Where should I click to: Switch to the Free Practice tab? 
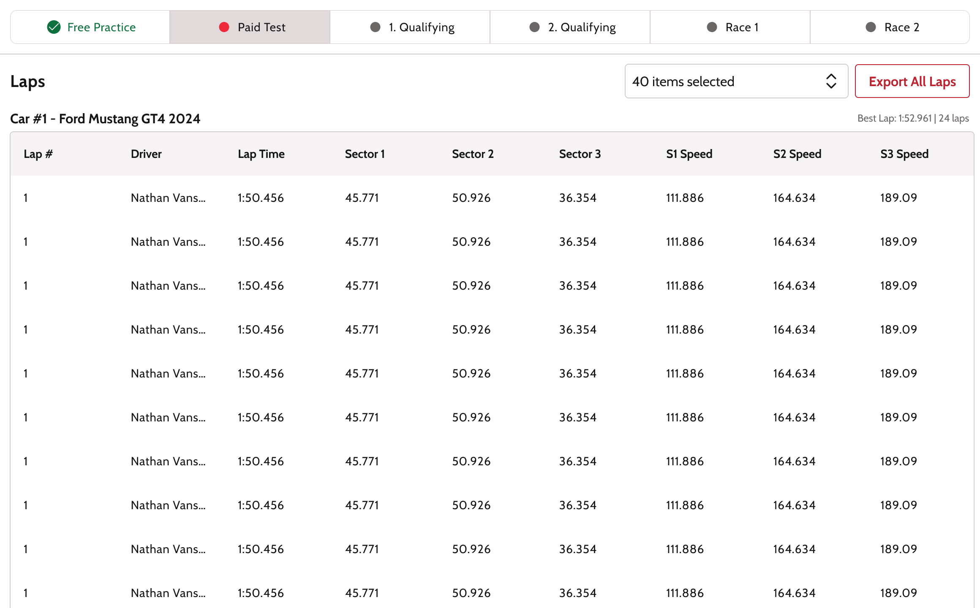click(90, 27)
